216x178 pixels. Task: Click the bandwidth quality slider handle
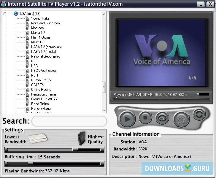pos(75,150)
